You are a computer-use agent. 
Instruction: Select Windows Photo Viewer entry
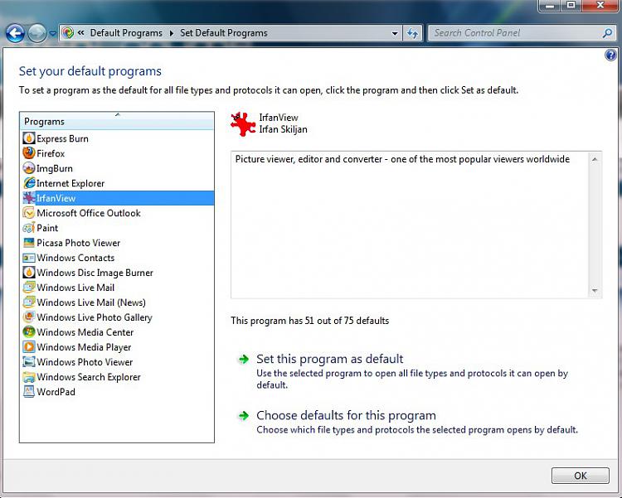coord(85,362)
